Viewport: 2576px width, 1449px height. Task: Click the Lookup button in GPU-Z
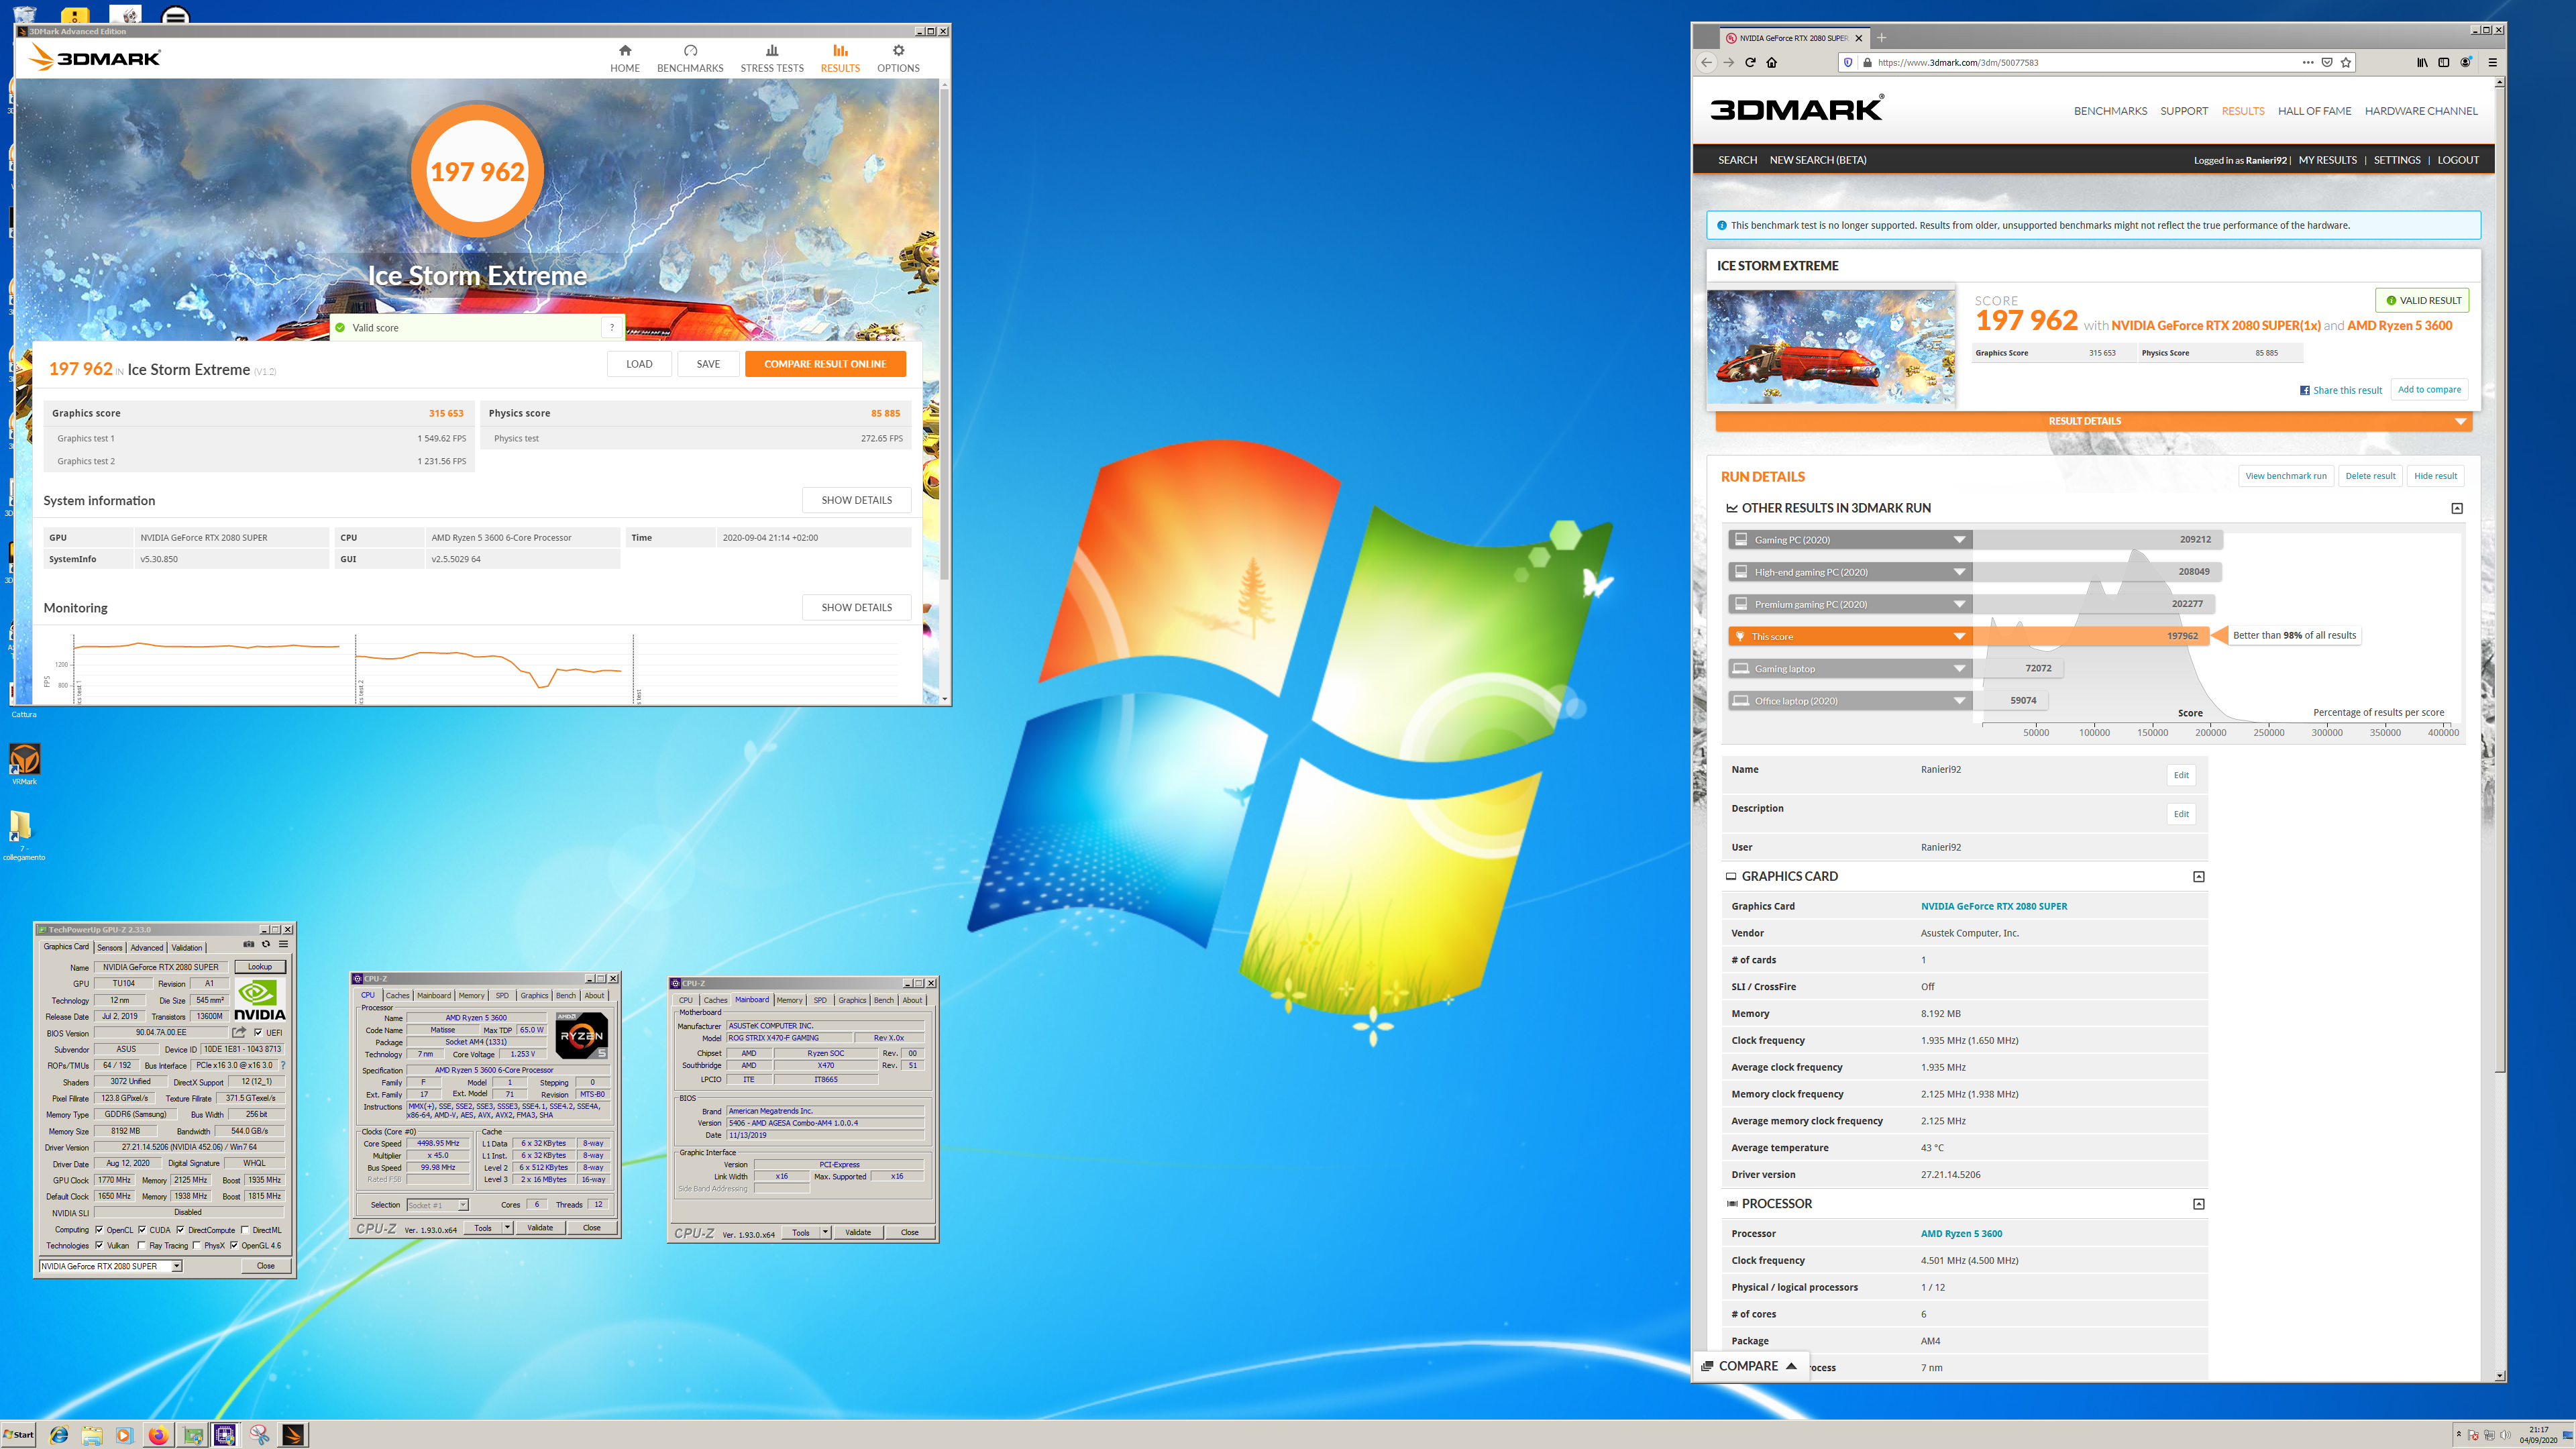[x=260, y=967]
